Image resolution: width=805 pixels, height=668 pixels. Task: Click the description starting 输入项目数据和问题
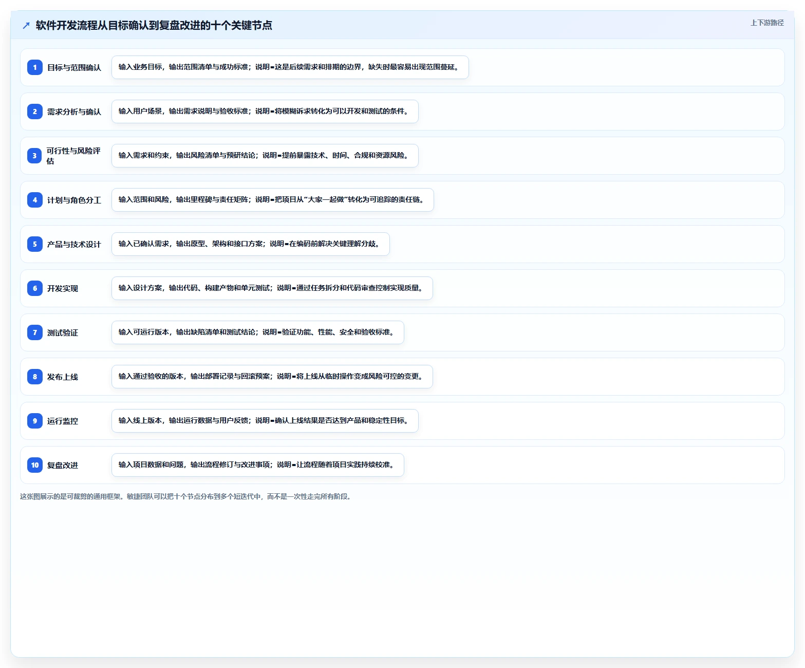(258, 465)
